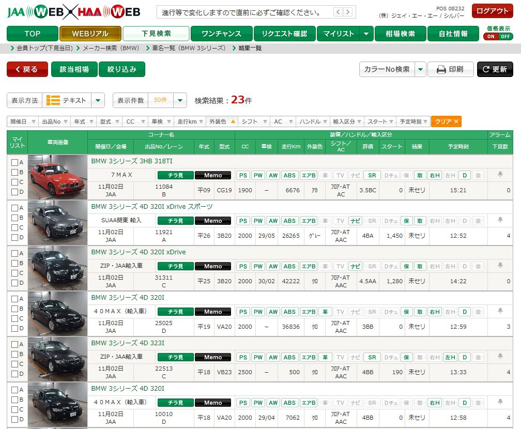This screenshot has height=429, width=521.
Task: Click the next message arrow in the notice bar
Action: [x=347, y=12]
